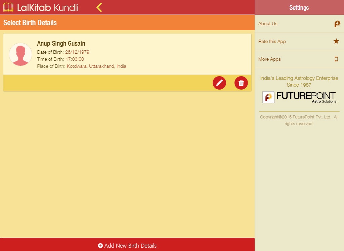
Task: Click the Add New Birth Details button
Action: (x=127, y=245)
